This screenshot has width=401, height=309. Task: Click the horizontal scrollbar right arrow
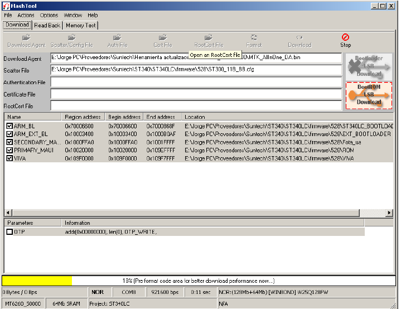point(389,213)
